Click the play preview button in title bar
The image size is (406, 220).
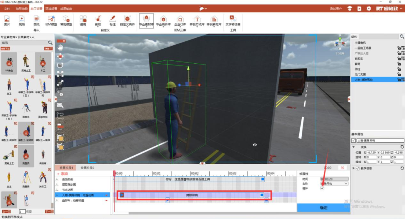click(x=202, y=8)
